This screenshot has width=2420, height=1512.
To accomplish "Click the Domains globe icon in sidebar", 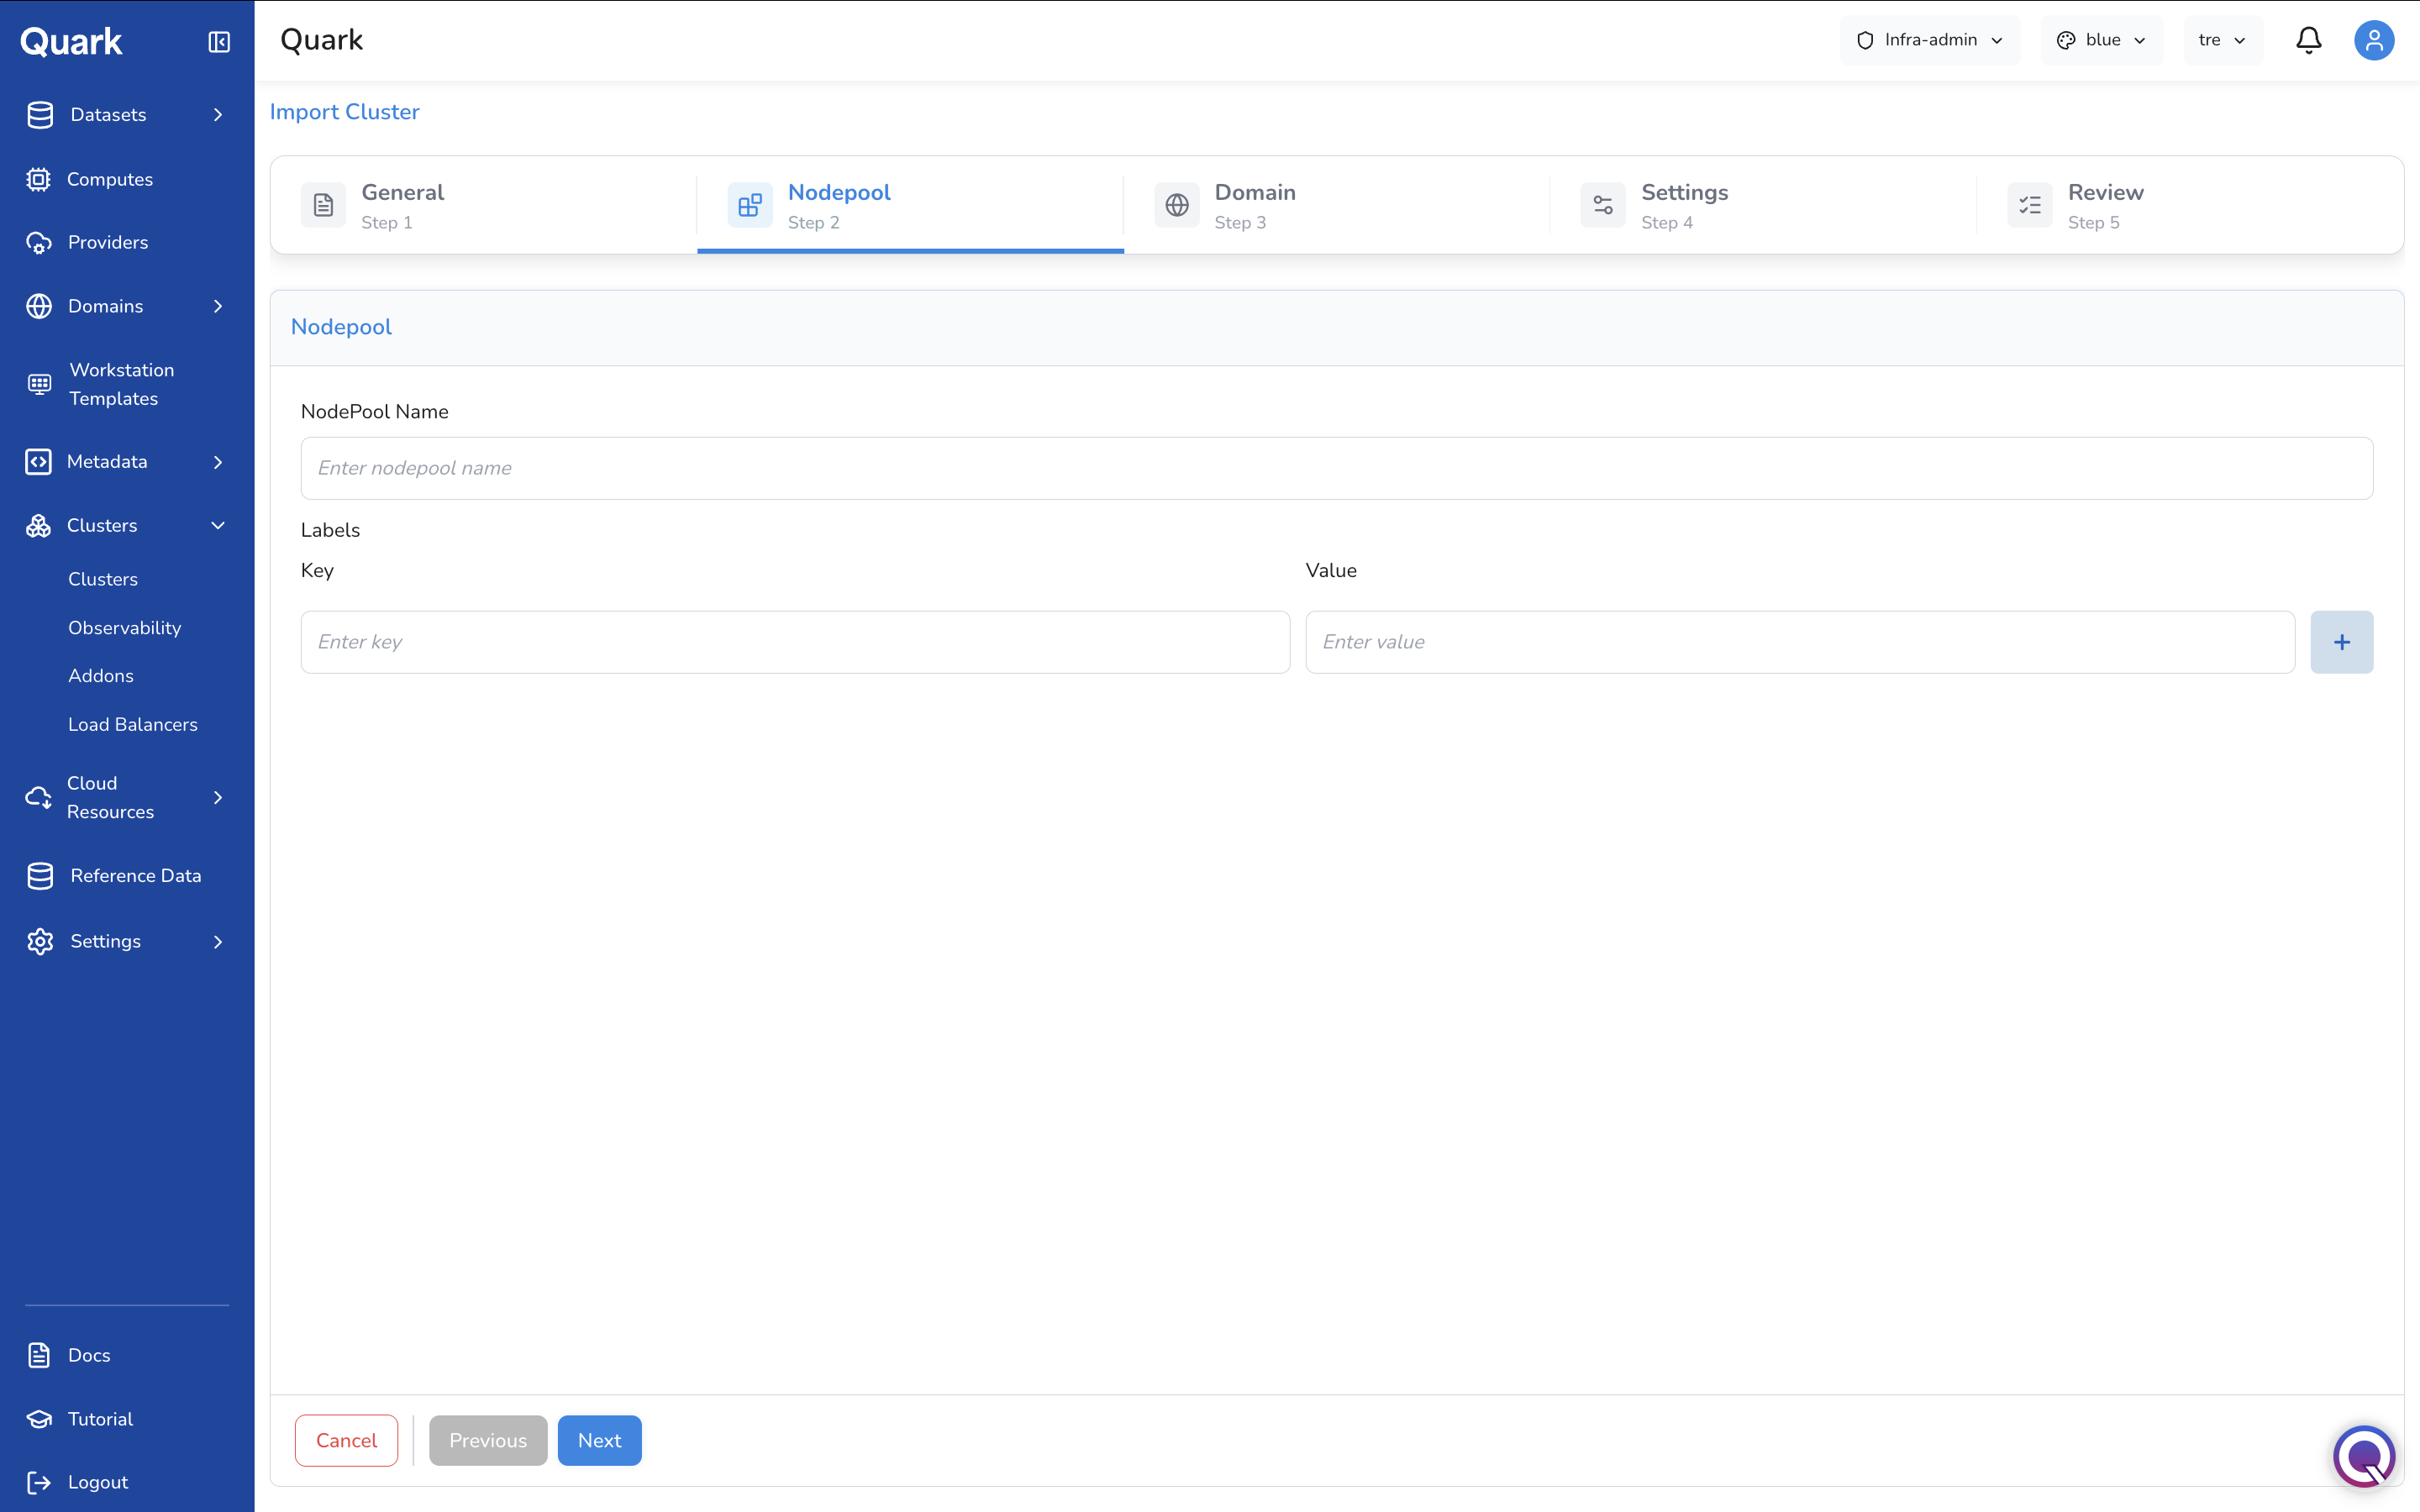I will (x=39, y=306).
